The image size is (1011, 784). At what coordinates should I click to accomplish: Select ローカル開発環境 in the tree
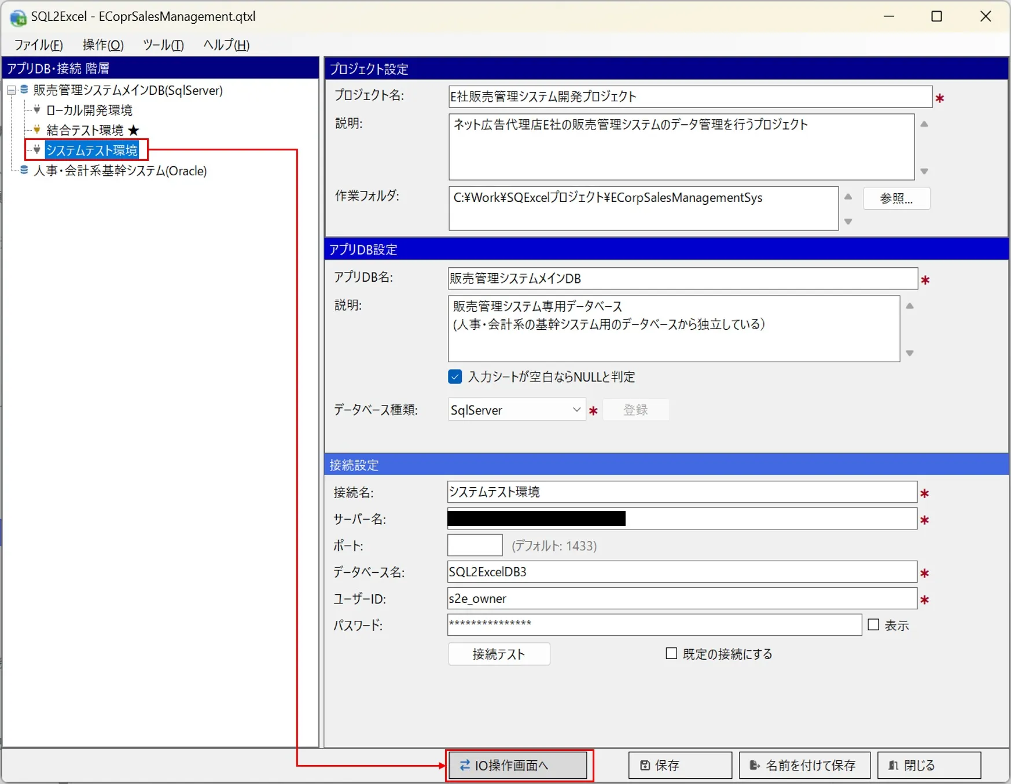[x=89, y=110]
